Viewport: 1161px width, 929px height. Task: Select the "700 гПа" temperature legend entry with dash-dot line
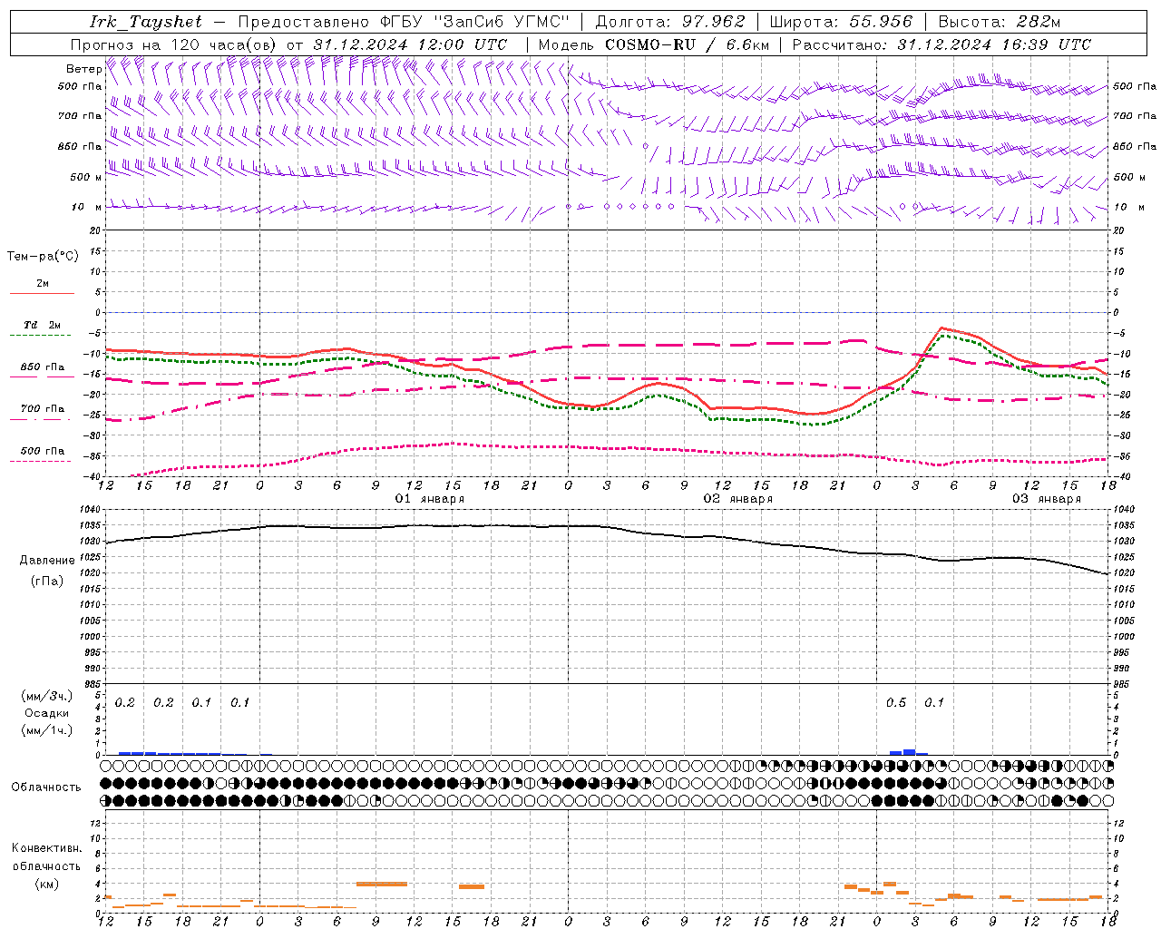coord(43,409)
